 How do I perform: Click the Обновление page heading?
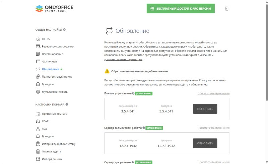[132, 31]
